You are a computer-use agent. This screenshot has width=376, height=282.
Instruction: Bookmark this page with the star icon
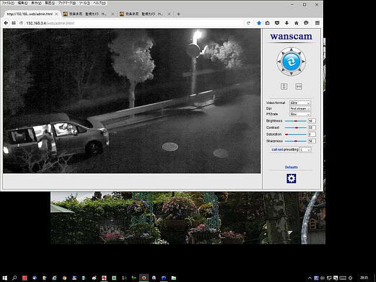(259, 23)
